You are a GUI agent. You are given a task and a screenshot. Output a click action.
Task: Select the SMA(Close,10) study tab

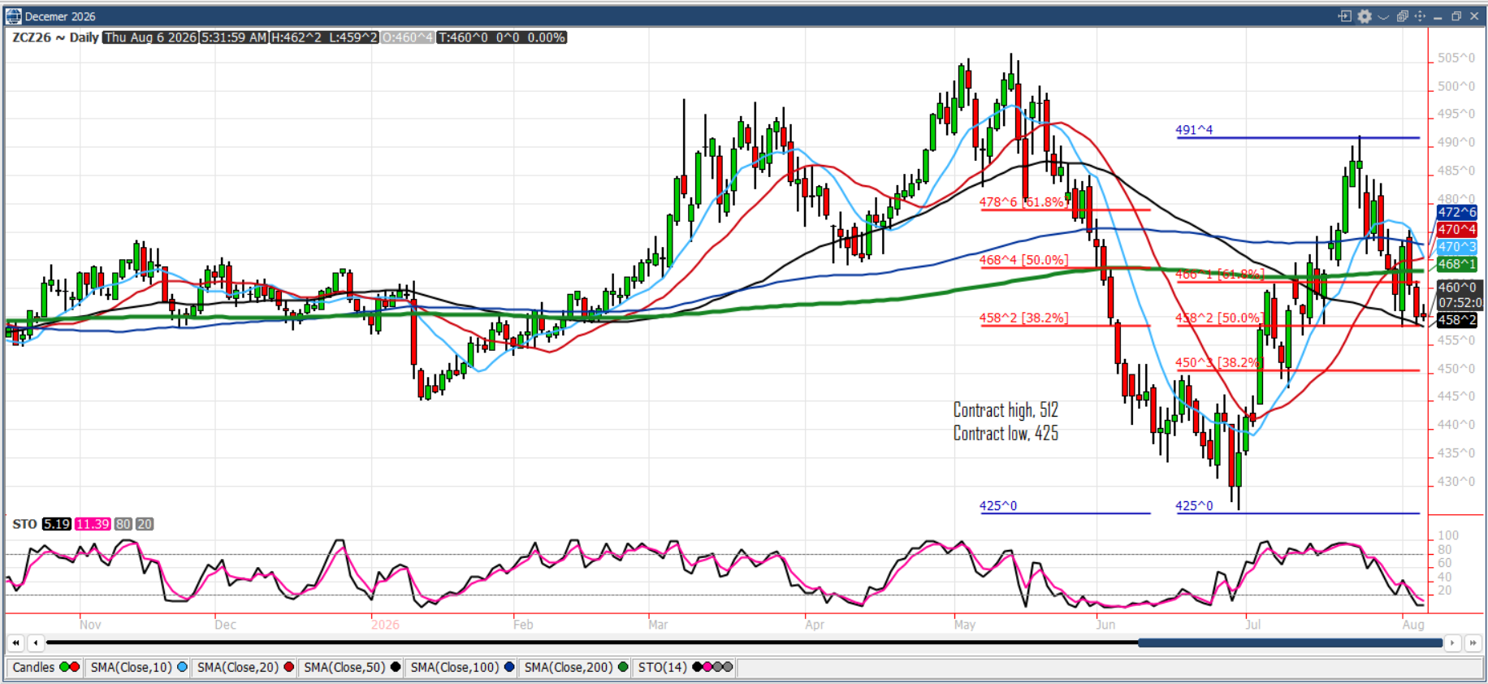[139, 667]
